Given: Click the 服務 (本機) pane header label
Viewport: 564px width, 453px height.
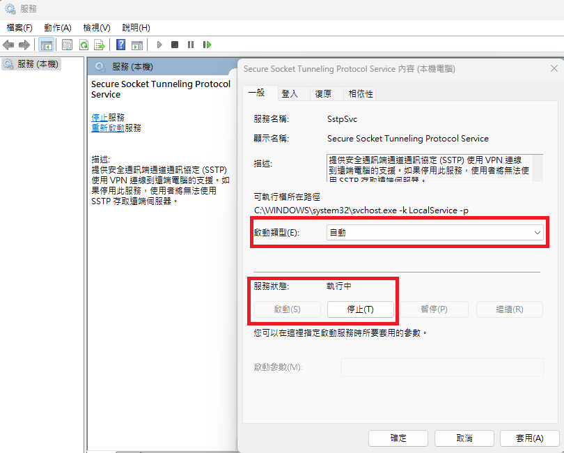Looking at the screenshot, I should [132, 67].
